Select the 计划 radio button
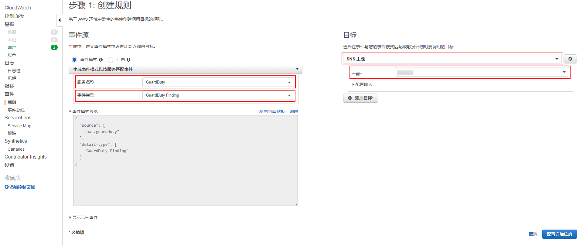 point(111,60)
